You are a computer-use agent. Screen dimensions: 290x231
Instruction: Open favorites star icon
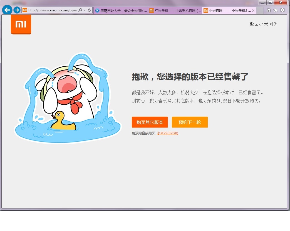(276, 10)
